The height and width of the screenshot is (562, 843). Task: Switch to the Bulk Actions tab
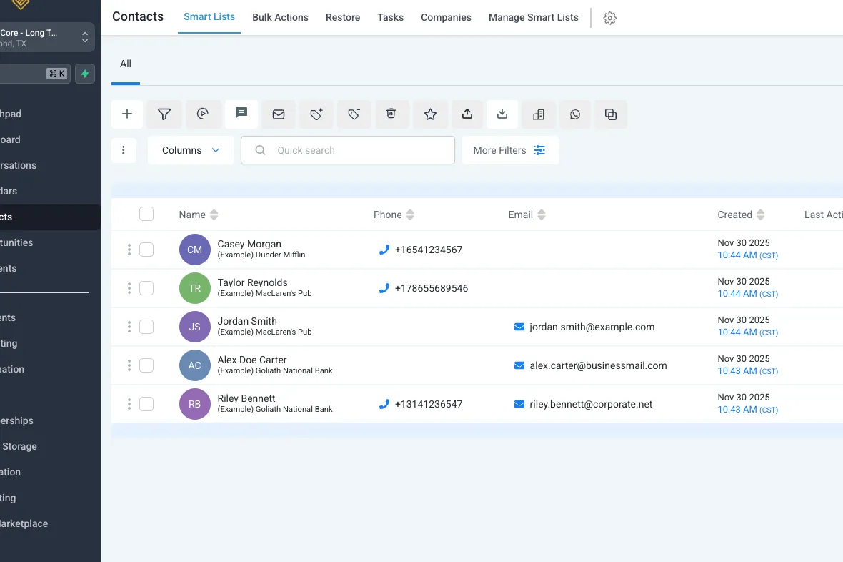click(280, 17)
